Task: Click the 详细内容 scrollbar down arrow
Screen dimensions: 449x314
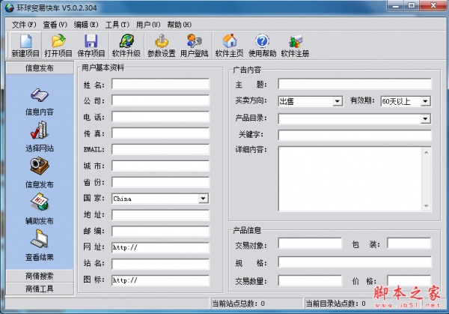Action: point(427,206)
